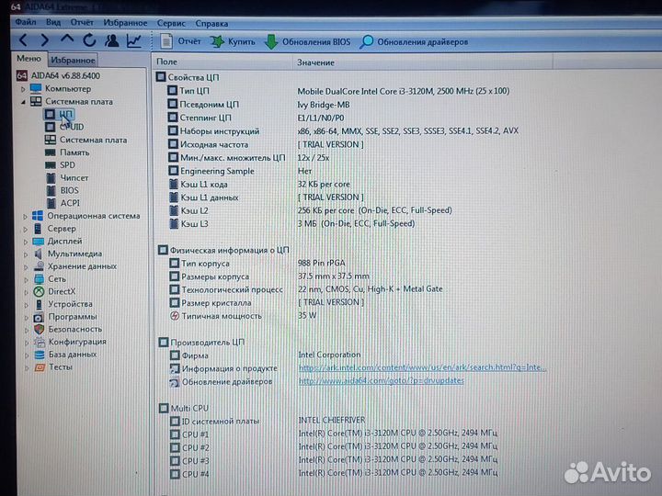Click the Отчёт toolbar button
662x496 pixels.
click(180, 41)
